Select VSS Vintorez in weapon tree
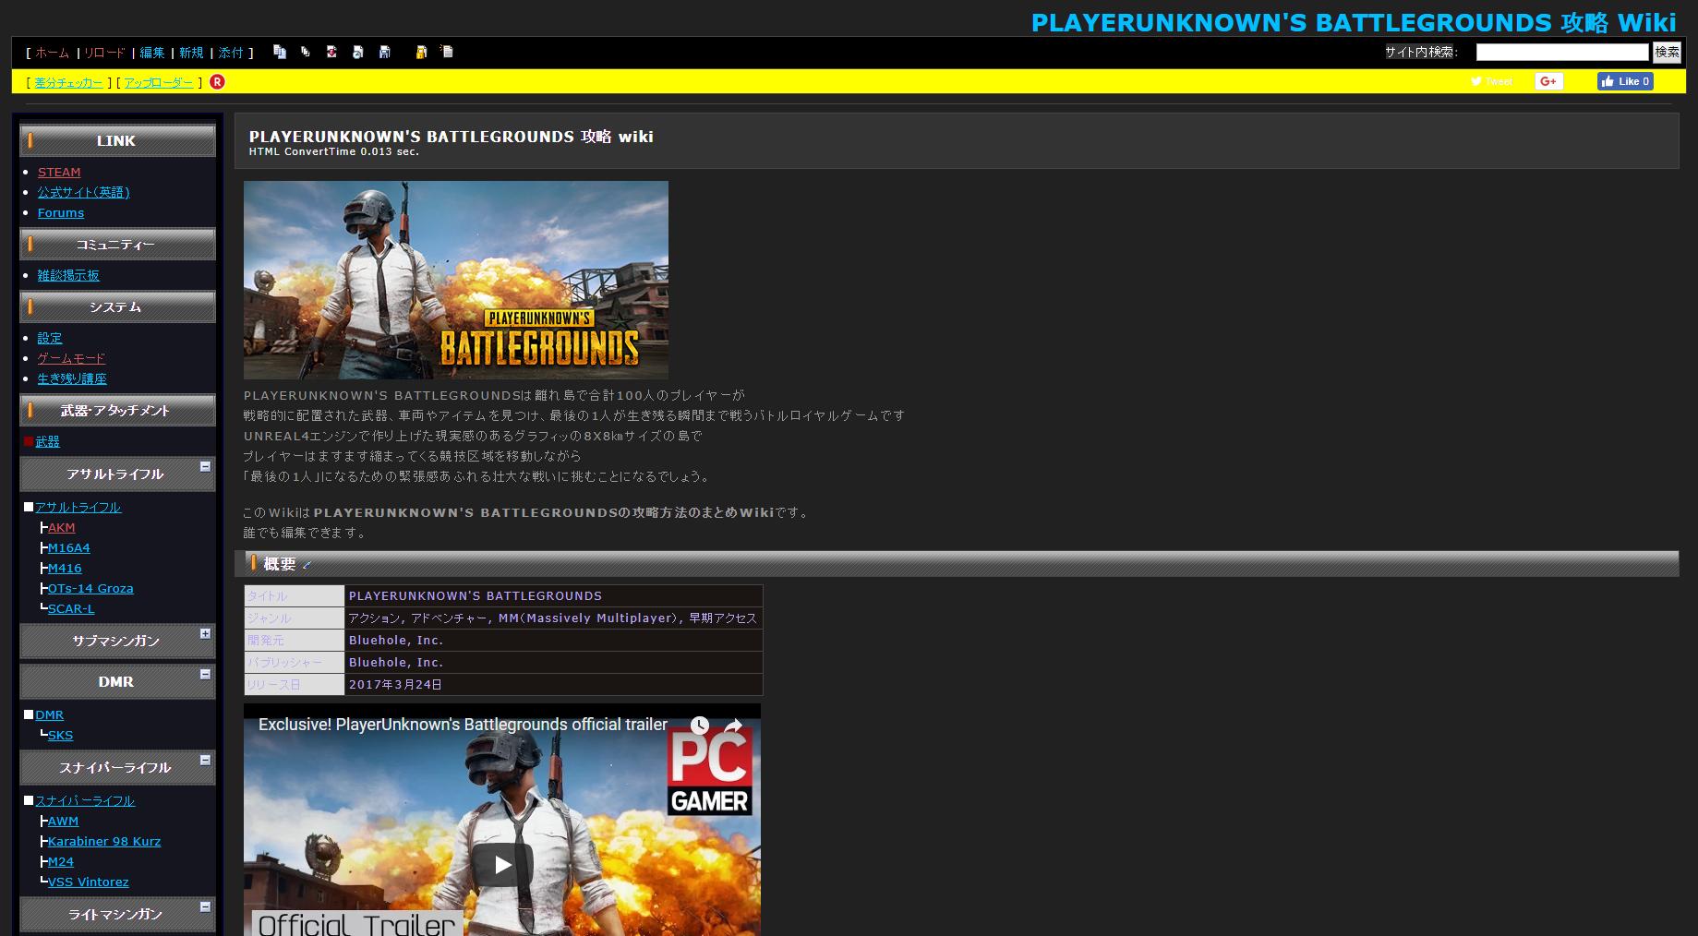This screenshot has height=936, width=1698. 89,882
